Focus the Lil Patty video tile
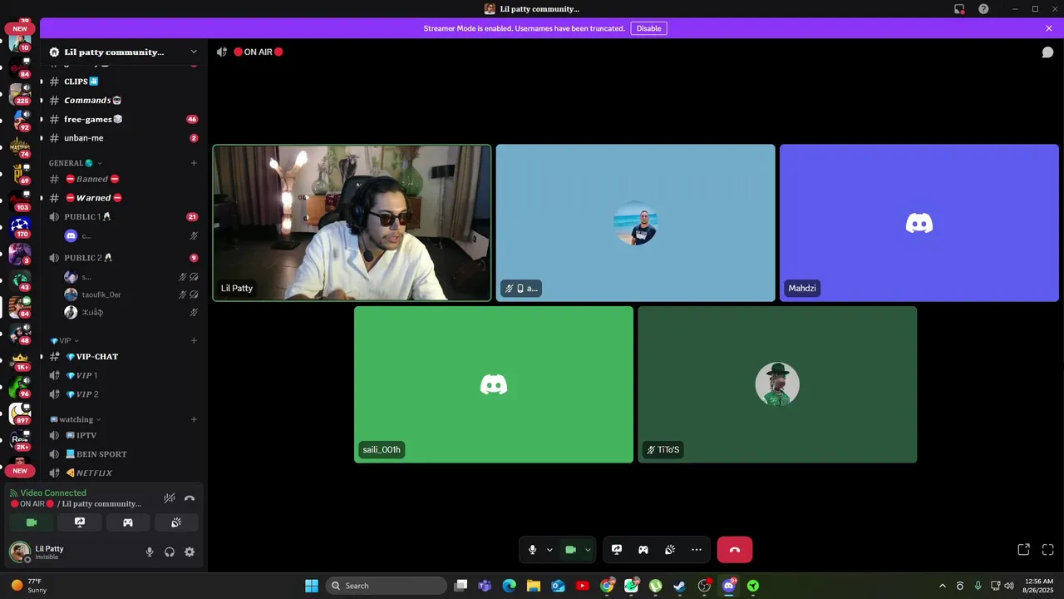 [x=352, y=223]
